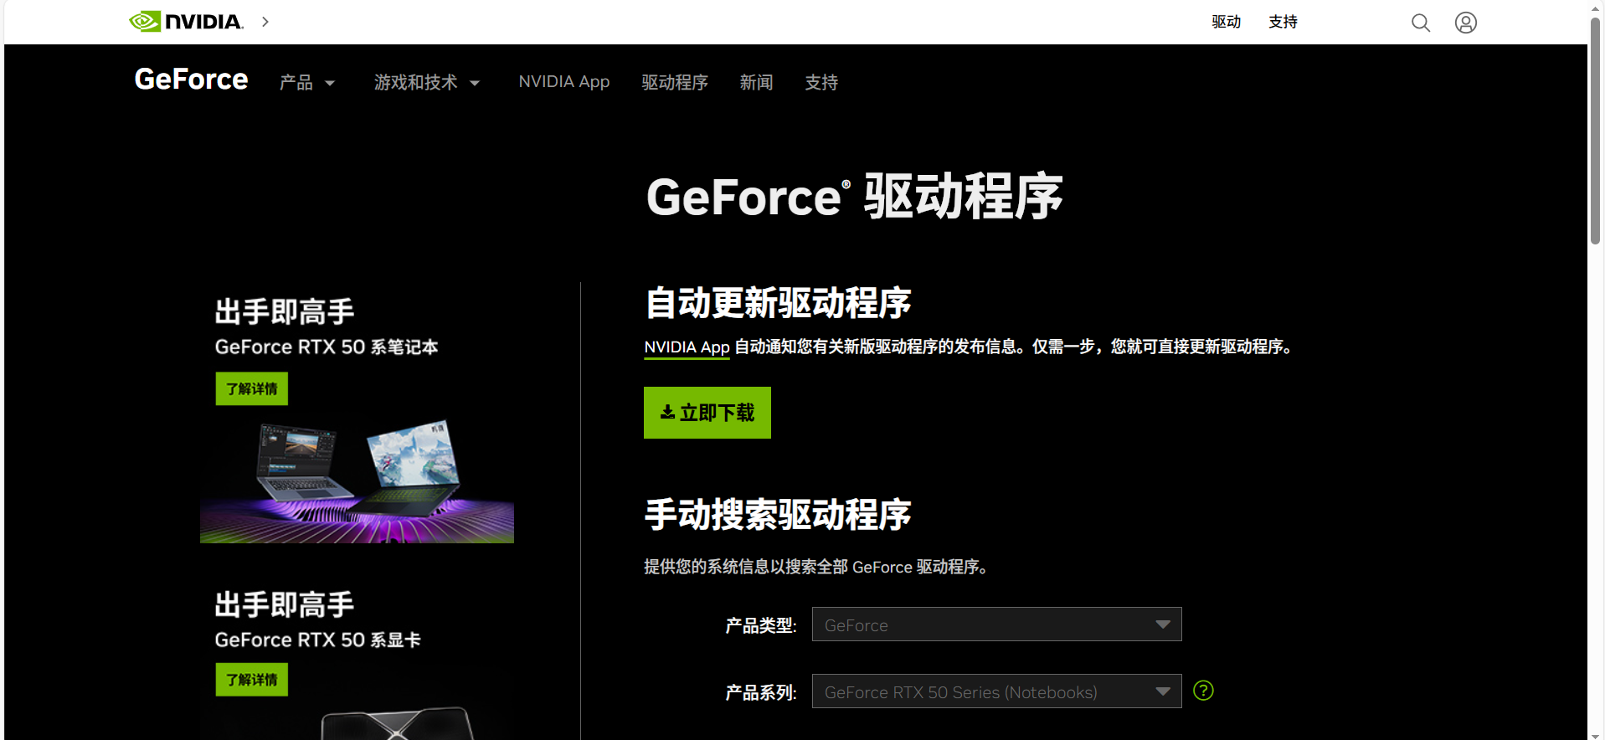Open the 支持 item in GeForce nav
The width and height of the screenshot is (1605, 740).
[821, 82]
